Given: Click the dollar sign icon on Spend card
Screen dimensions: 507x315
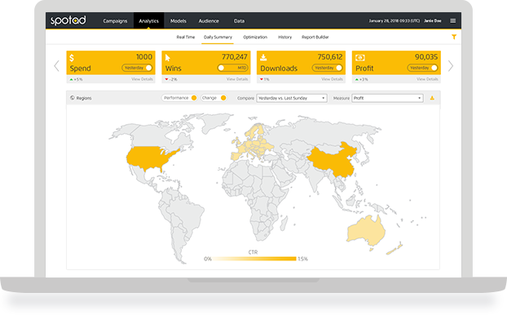Looking at the screenshot, I should (72, 58).
